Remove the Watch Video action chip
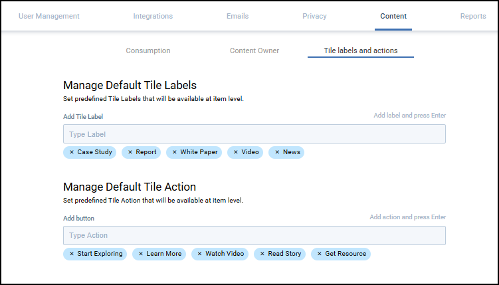Image resolution: width=499 pixels, height=285 pixels. point(200,254)
